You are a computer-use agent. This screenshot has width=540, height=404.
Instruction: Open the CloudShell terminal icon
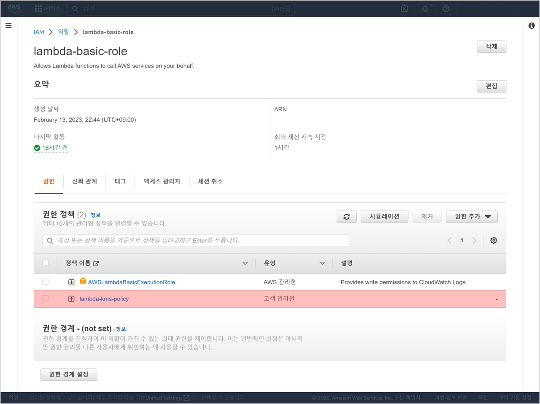[404, 8]
